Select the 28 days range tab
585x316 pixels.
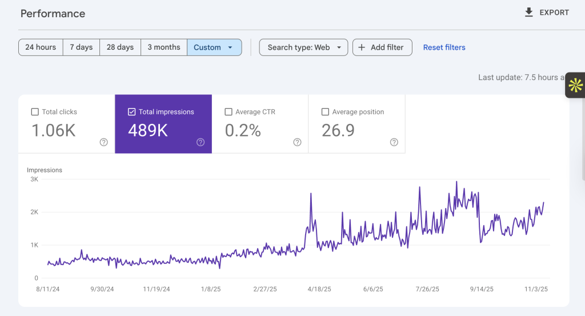click(x=120, y=47)
